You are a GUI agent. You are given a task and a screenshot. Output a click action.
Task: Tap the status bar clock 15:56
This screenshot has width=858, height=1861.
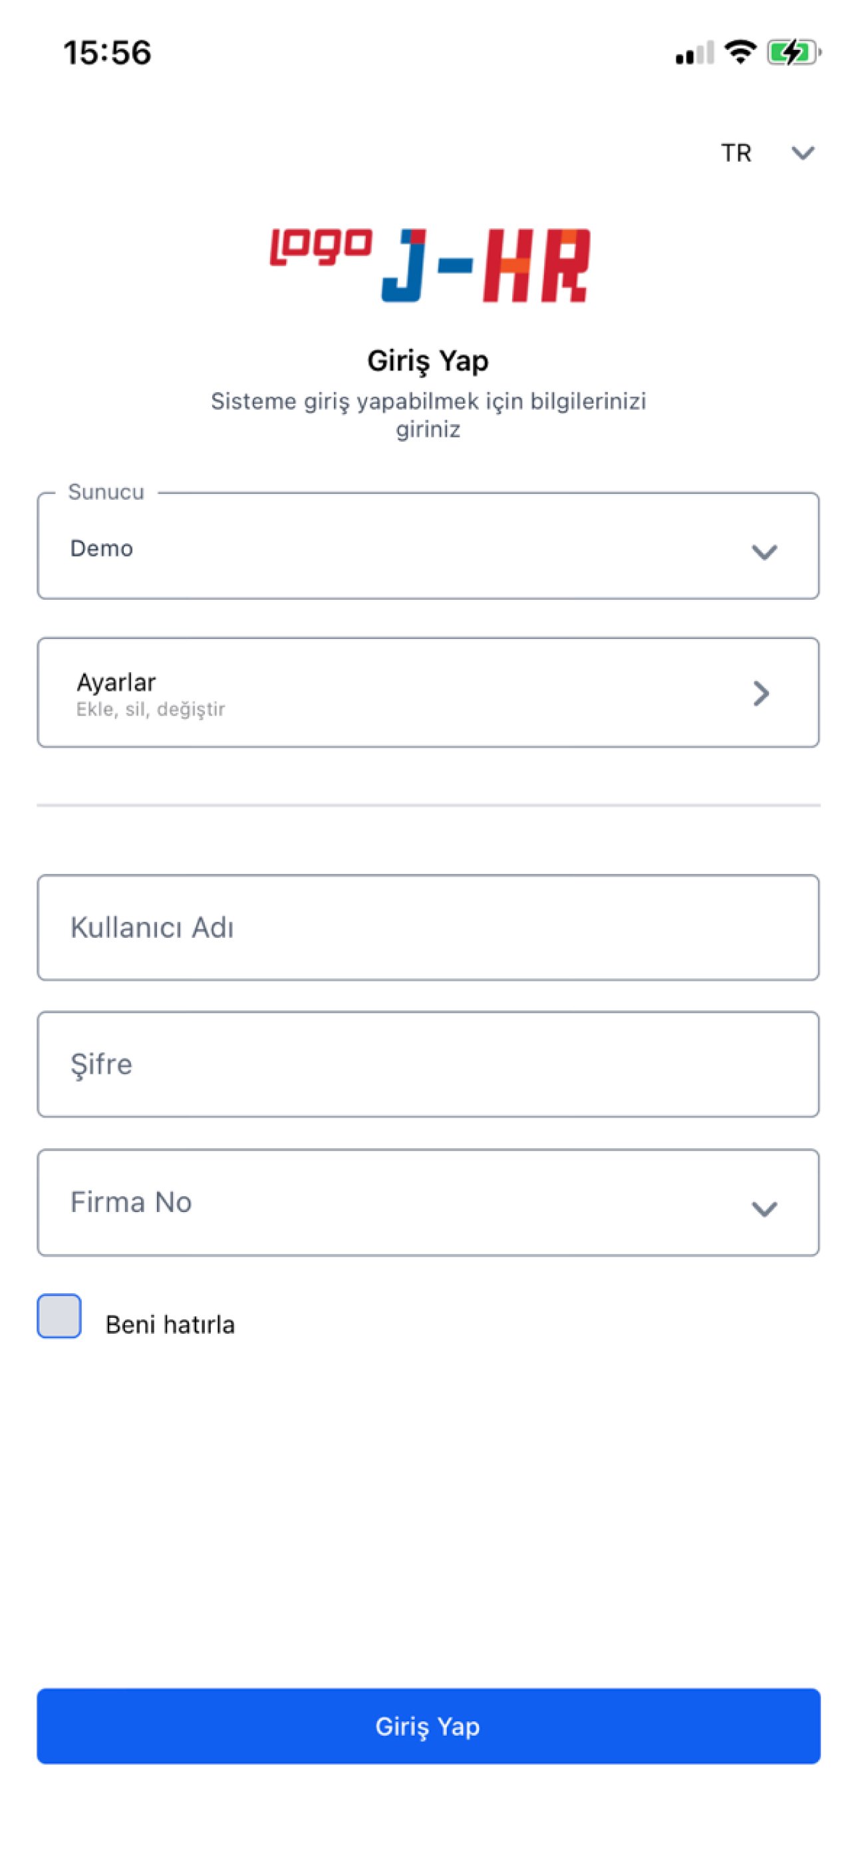click(x=108, y=53)
